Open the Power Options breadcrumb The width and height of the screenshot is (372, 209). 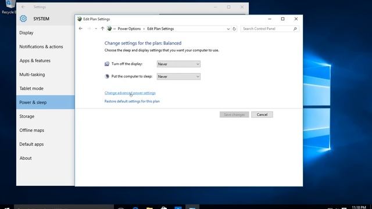tap(129, 28)
